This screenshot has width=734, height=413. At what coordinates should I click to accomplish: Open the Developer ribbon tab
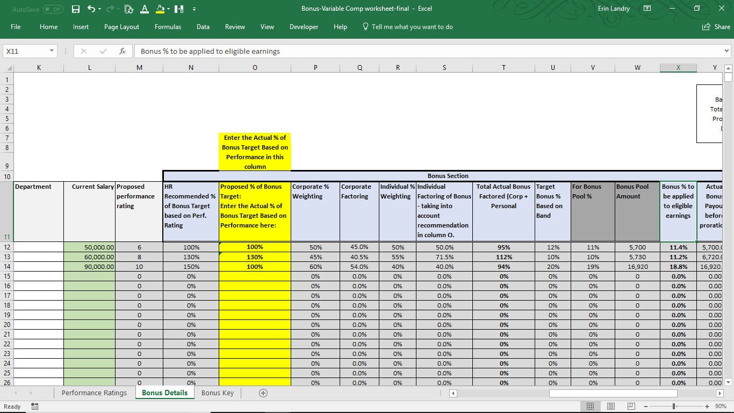coord(304,26)
